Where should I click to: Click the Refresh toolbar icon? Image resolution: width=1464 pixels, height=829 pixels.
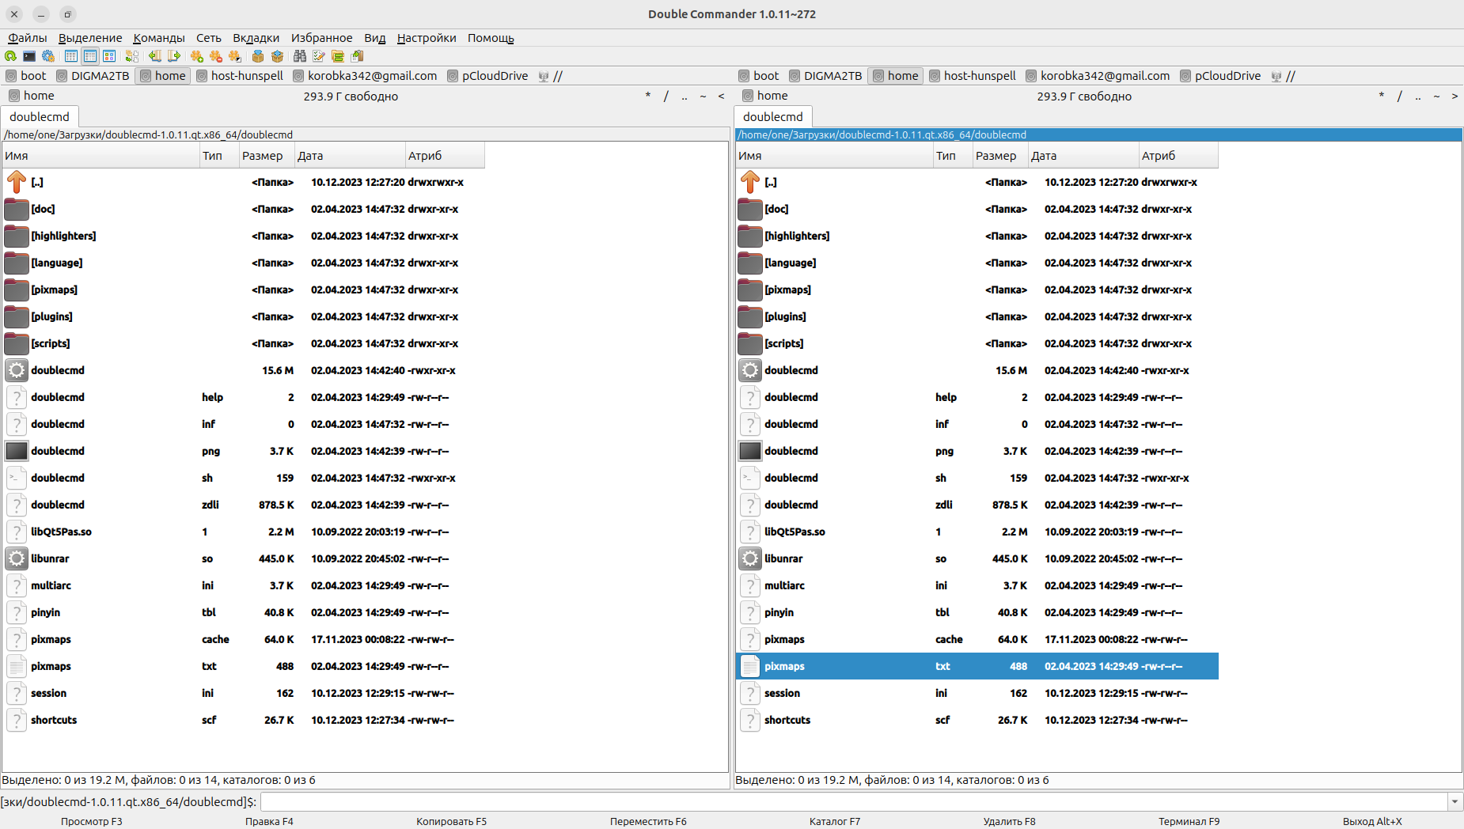point(10,56)
